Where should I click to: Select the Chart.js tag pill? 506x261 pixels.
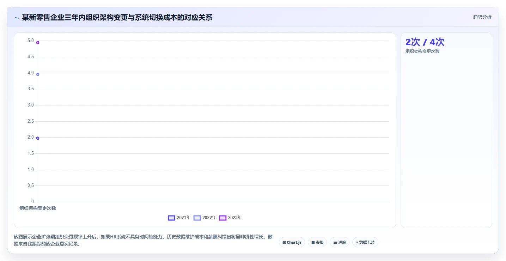(292, 242)
